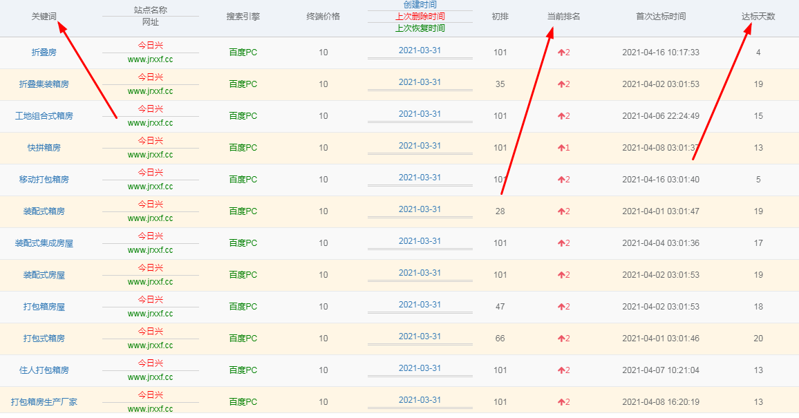This screenshot has height=418, width=799.
Task: Click the 达标天数 column header
Action: 758,17
